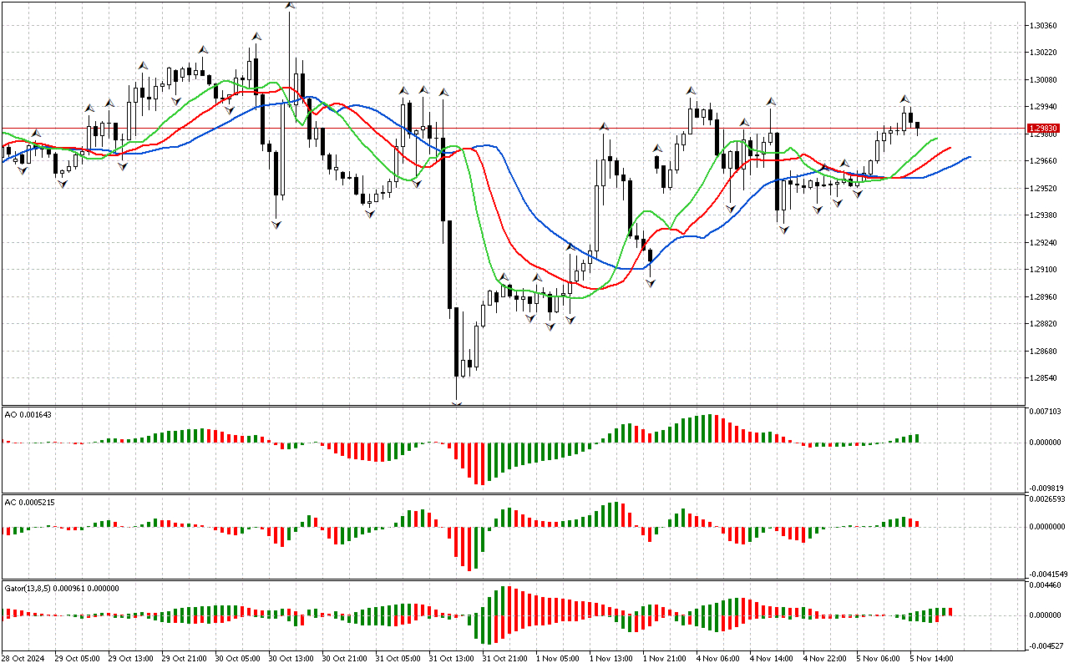Click the 30 Oct 13:00 time label

[290, 658]
